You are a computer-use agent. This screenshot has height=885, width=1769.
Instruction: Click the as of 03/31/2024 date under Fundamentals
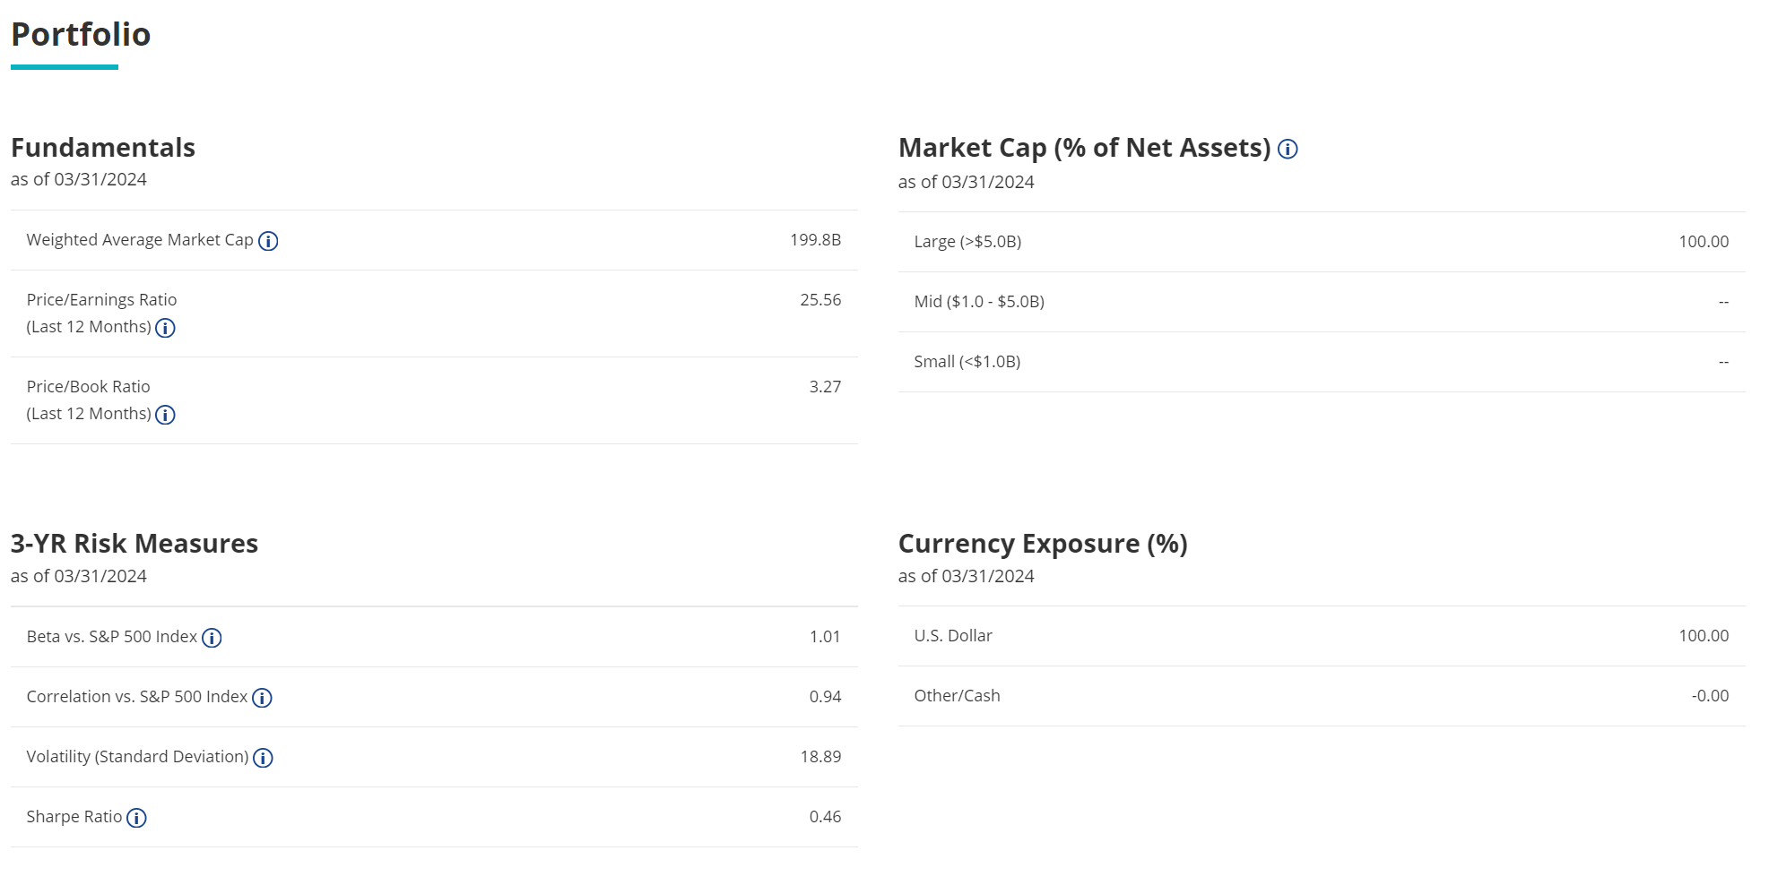80,178
